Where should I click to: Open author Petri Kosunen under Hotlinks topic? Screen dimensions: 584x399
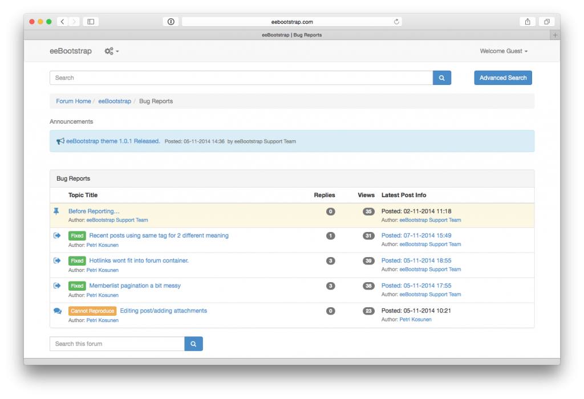[103, 270]
